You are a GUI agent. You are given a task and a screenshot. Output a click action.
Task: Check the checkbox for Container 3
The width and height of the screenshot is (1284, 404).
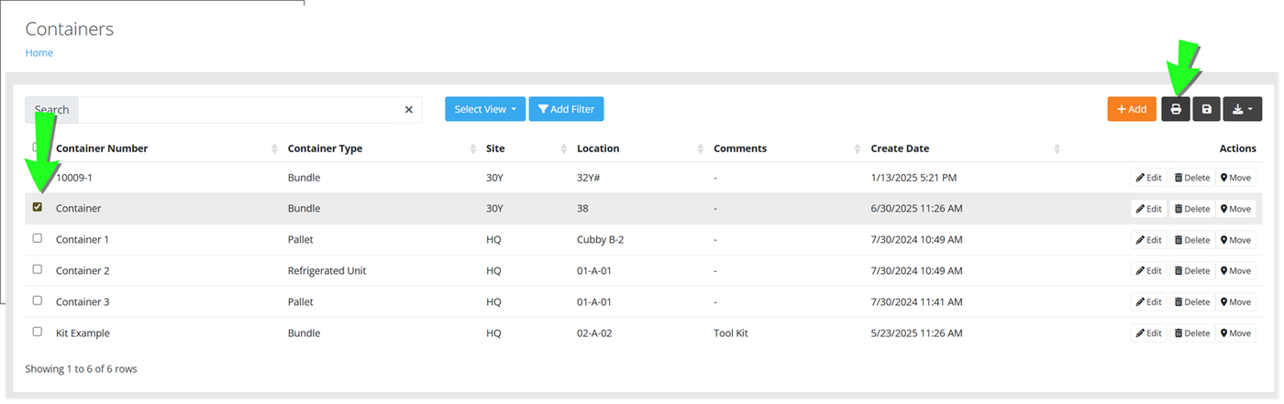(x=38, y=300)
